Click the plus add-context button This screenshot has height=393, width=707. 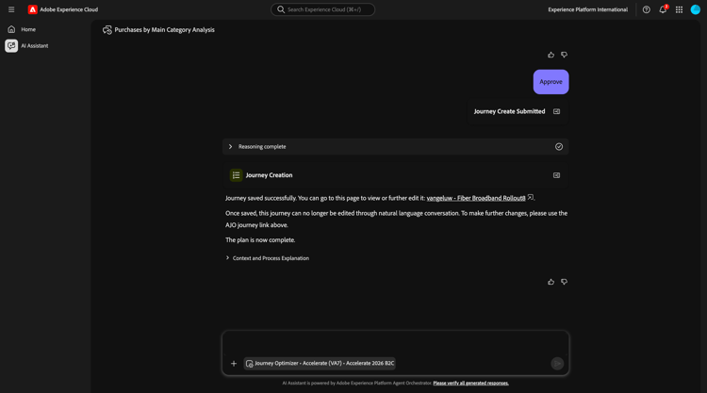coord(234,363)
